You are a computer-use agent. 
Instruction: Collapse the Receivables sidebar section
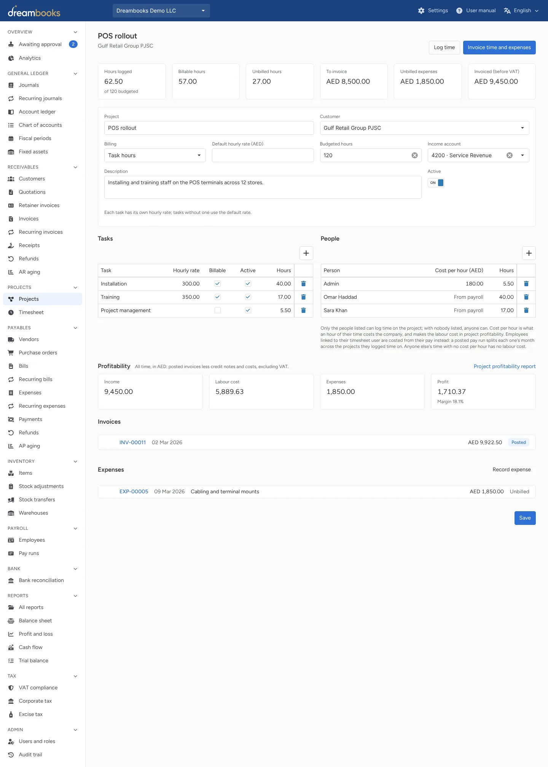[x=75, y=167]
